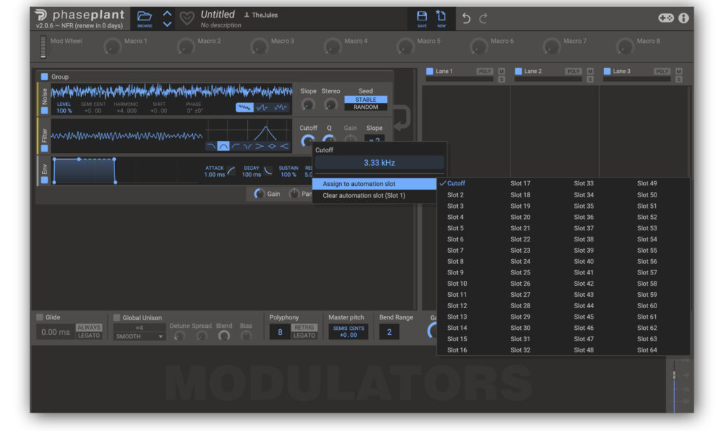Choose the low-pass filter shape icon
Screen dimensions: 719x431
211,146
